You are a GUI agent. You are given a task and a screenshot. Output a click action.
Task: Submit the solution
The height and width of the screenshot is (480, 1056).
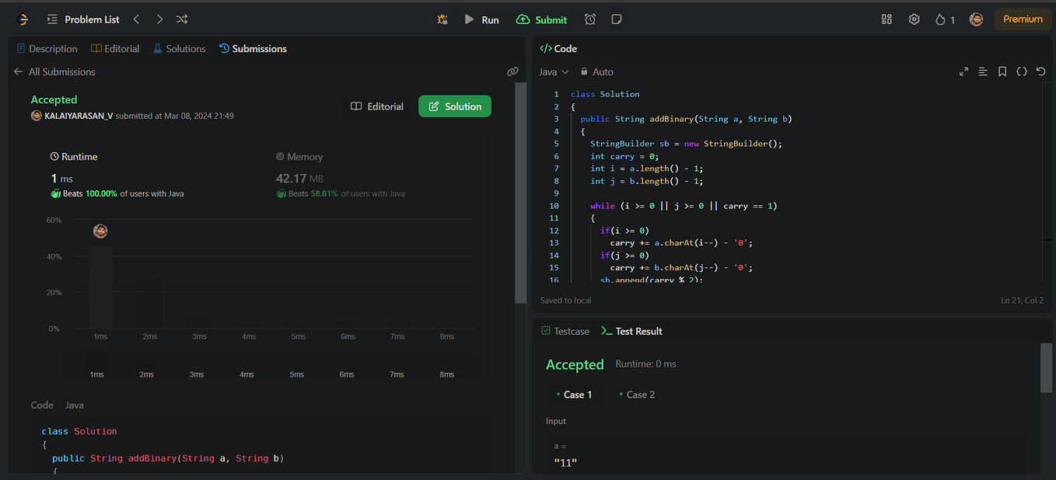click(542, 19)
